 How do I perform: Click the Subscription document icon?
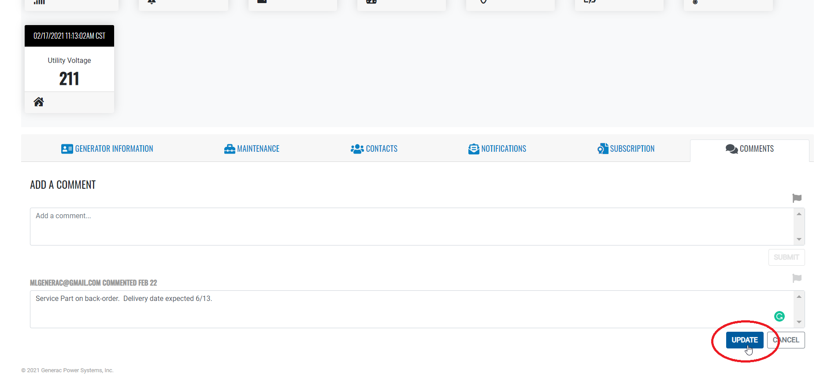pyautogui.click(x=603, y=149)
